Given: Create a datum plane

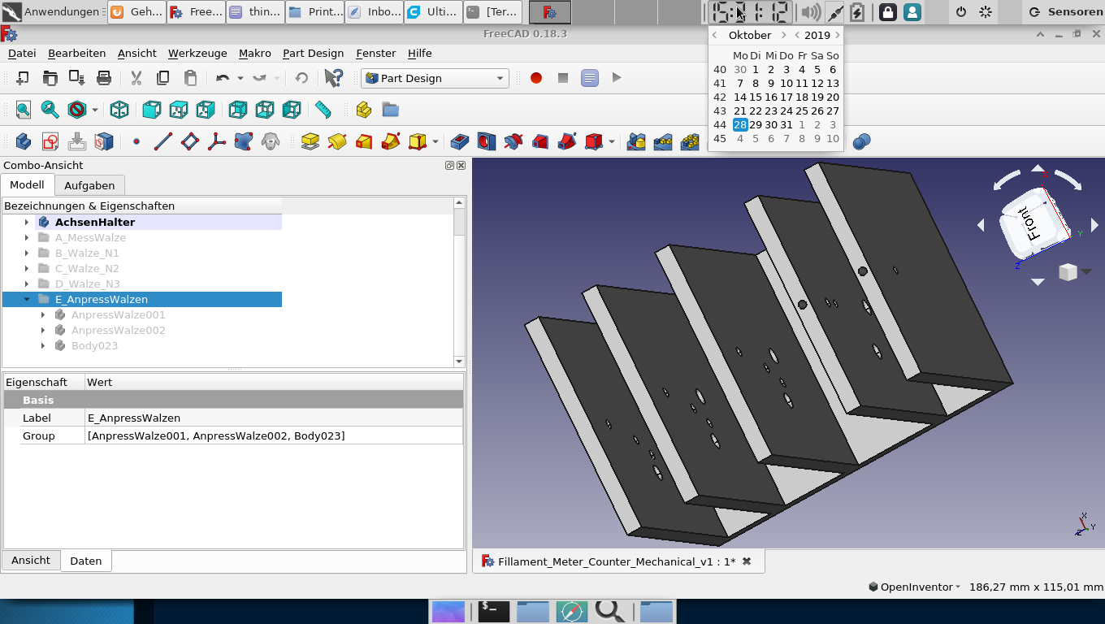Looking at the screenshot, I should click(189, 141).
